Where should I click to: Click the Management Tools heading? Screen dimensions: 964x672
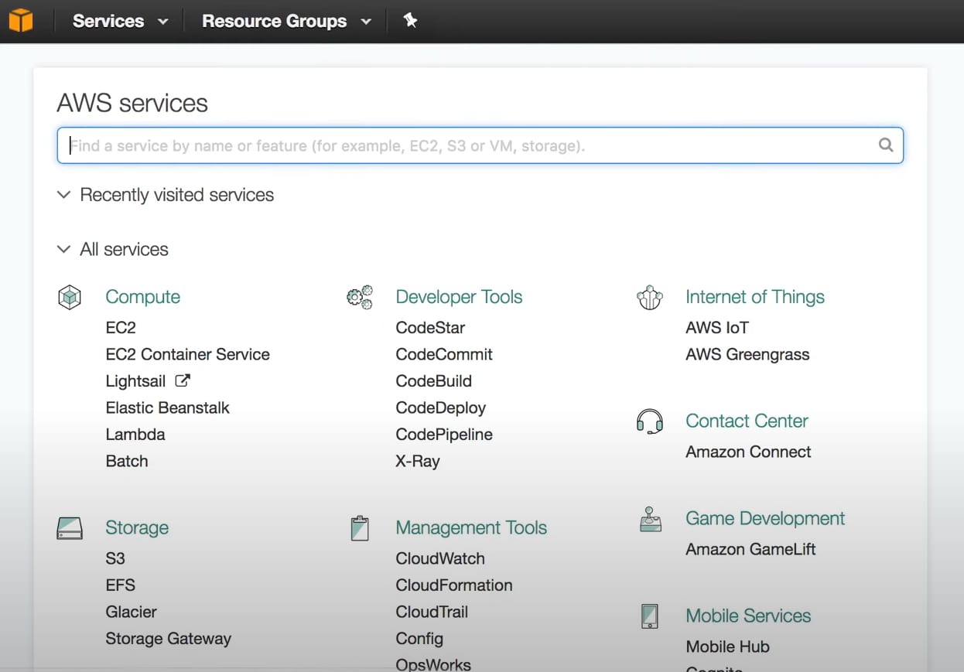[x=471, y=527]
